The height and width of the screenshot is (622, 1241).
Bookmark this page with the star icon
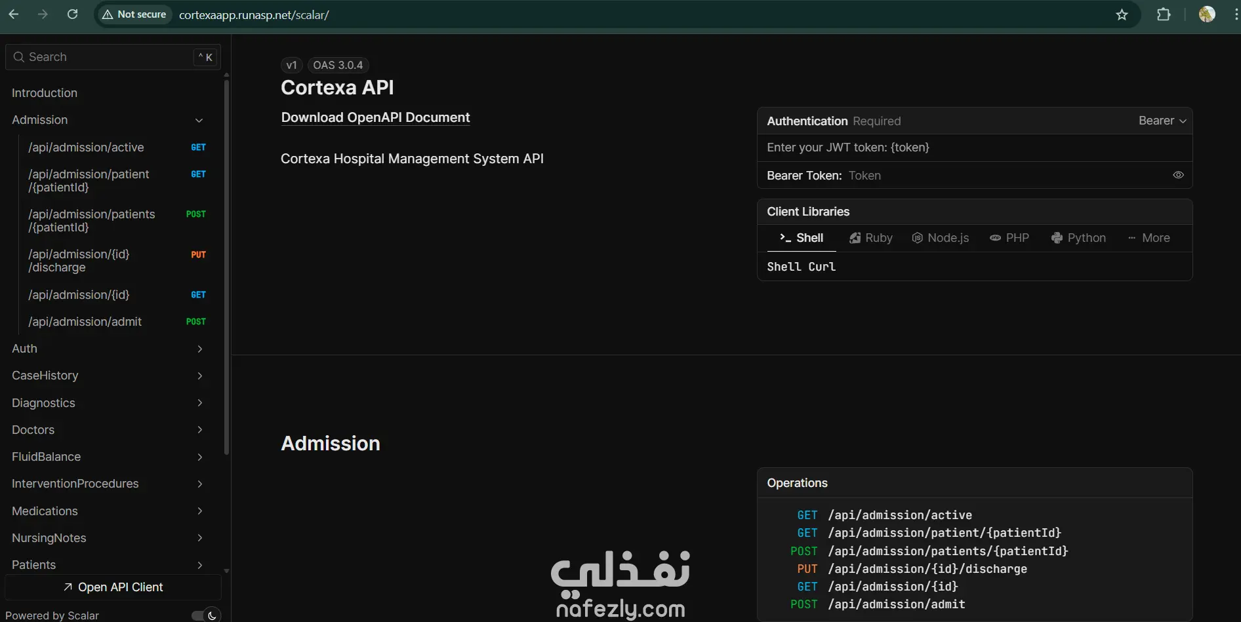pos(1122,14)
